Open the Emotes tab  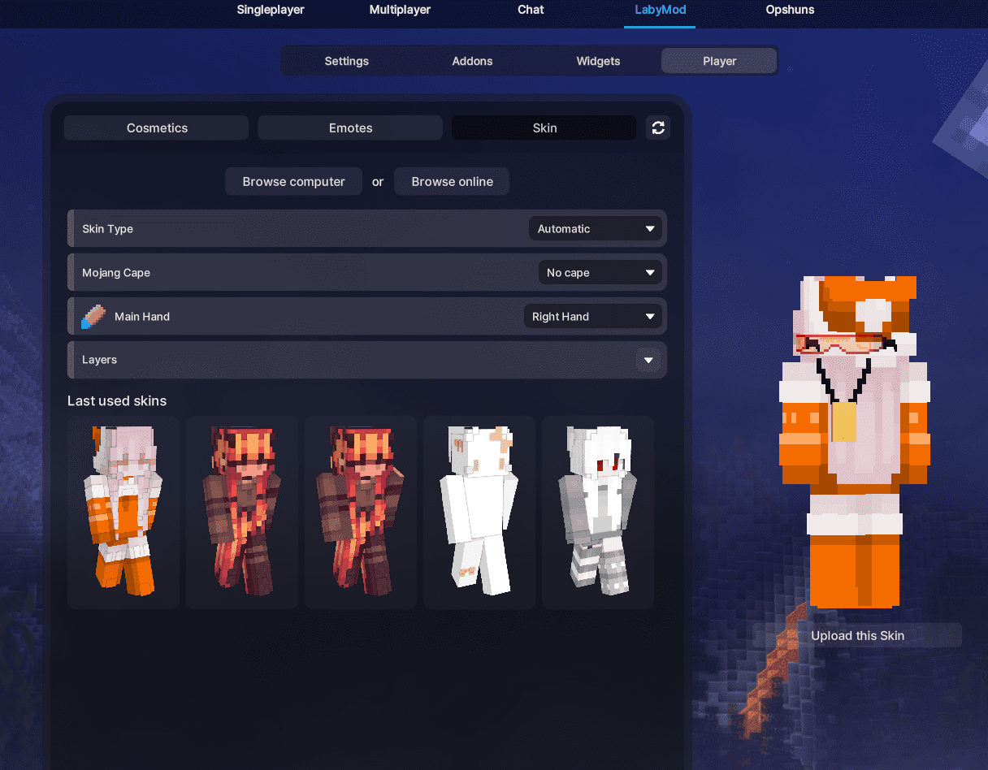[x=350, y=128]
